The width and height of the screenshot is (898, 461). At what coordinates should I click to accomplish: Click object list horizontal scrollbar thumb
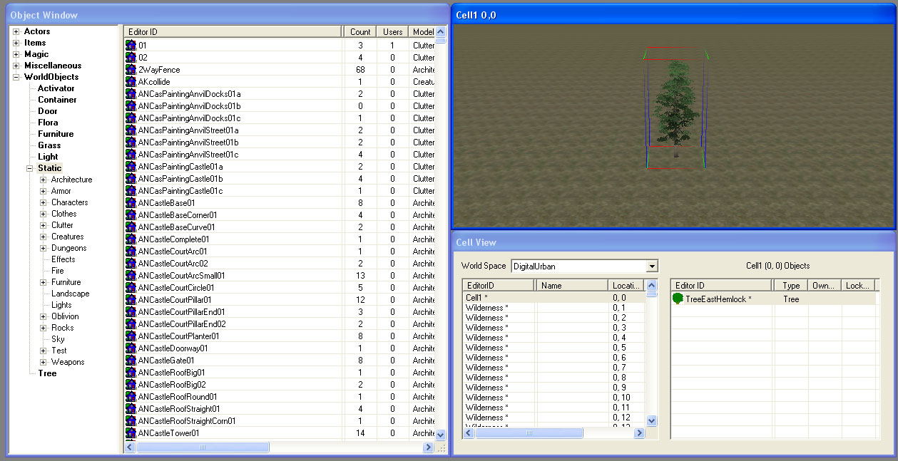coord(203,447)
